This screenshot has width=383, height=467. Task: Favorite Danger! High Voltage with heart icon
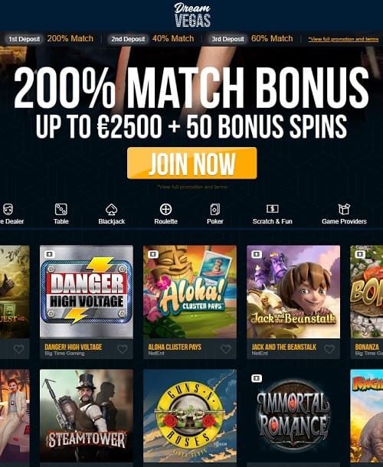123,349
